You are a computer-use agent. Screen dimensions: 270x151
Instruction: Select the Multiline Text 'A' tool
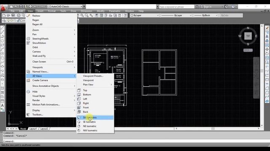pyautogui.click(x=3, y=105)
